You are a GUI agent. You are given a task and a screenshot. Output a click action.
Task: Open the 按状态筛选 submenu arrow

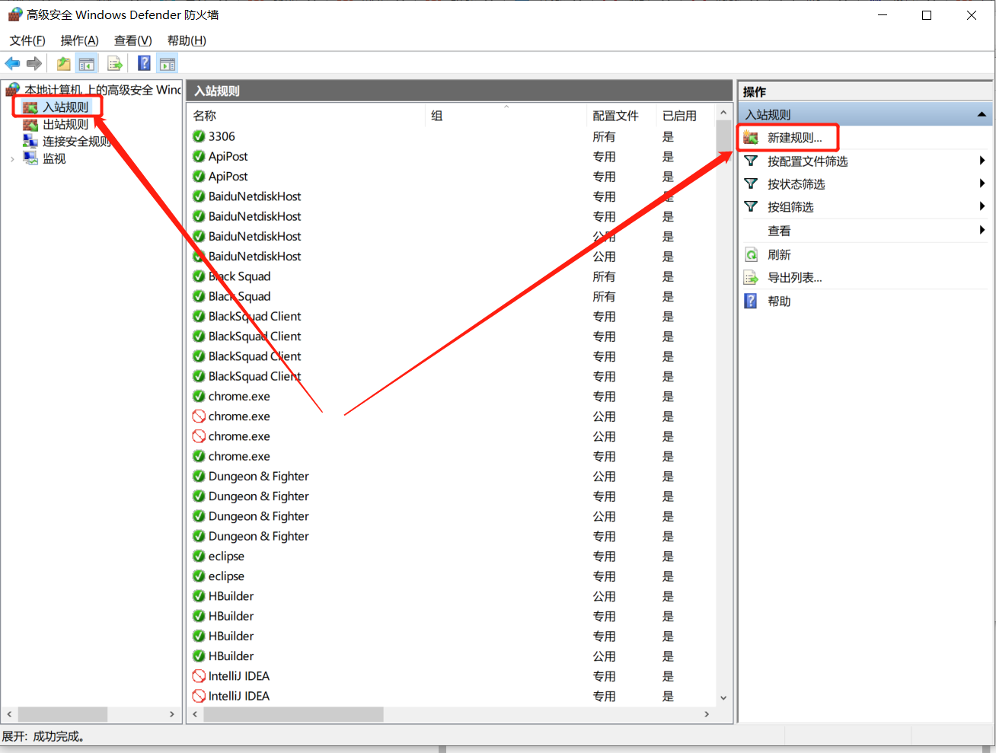click(x=982, y=183)
